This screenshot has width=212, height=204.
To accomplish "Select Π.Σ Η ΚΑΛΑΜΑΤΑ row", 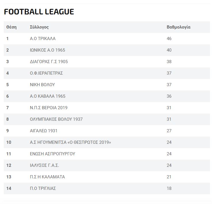I will tap(107, 177).
